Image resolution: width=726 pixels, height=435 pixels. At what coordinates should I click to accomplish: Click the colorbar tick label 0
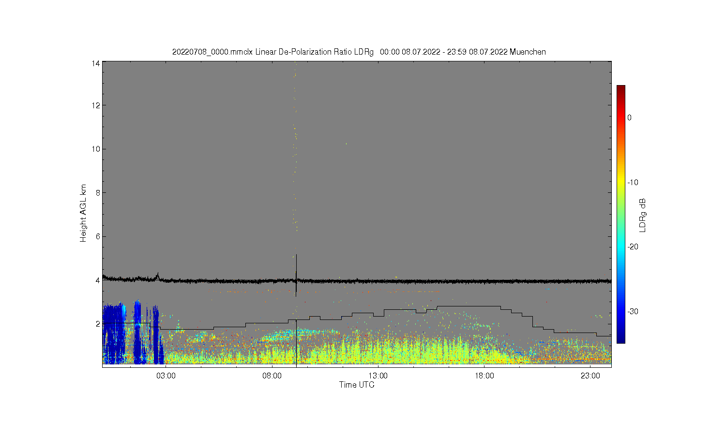click(x=629, y=117)
